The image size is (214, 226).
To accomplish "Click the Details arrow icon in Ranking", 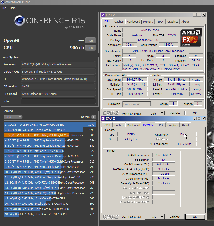I will [94, 117].
